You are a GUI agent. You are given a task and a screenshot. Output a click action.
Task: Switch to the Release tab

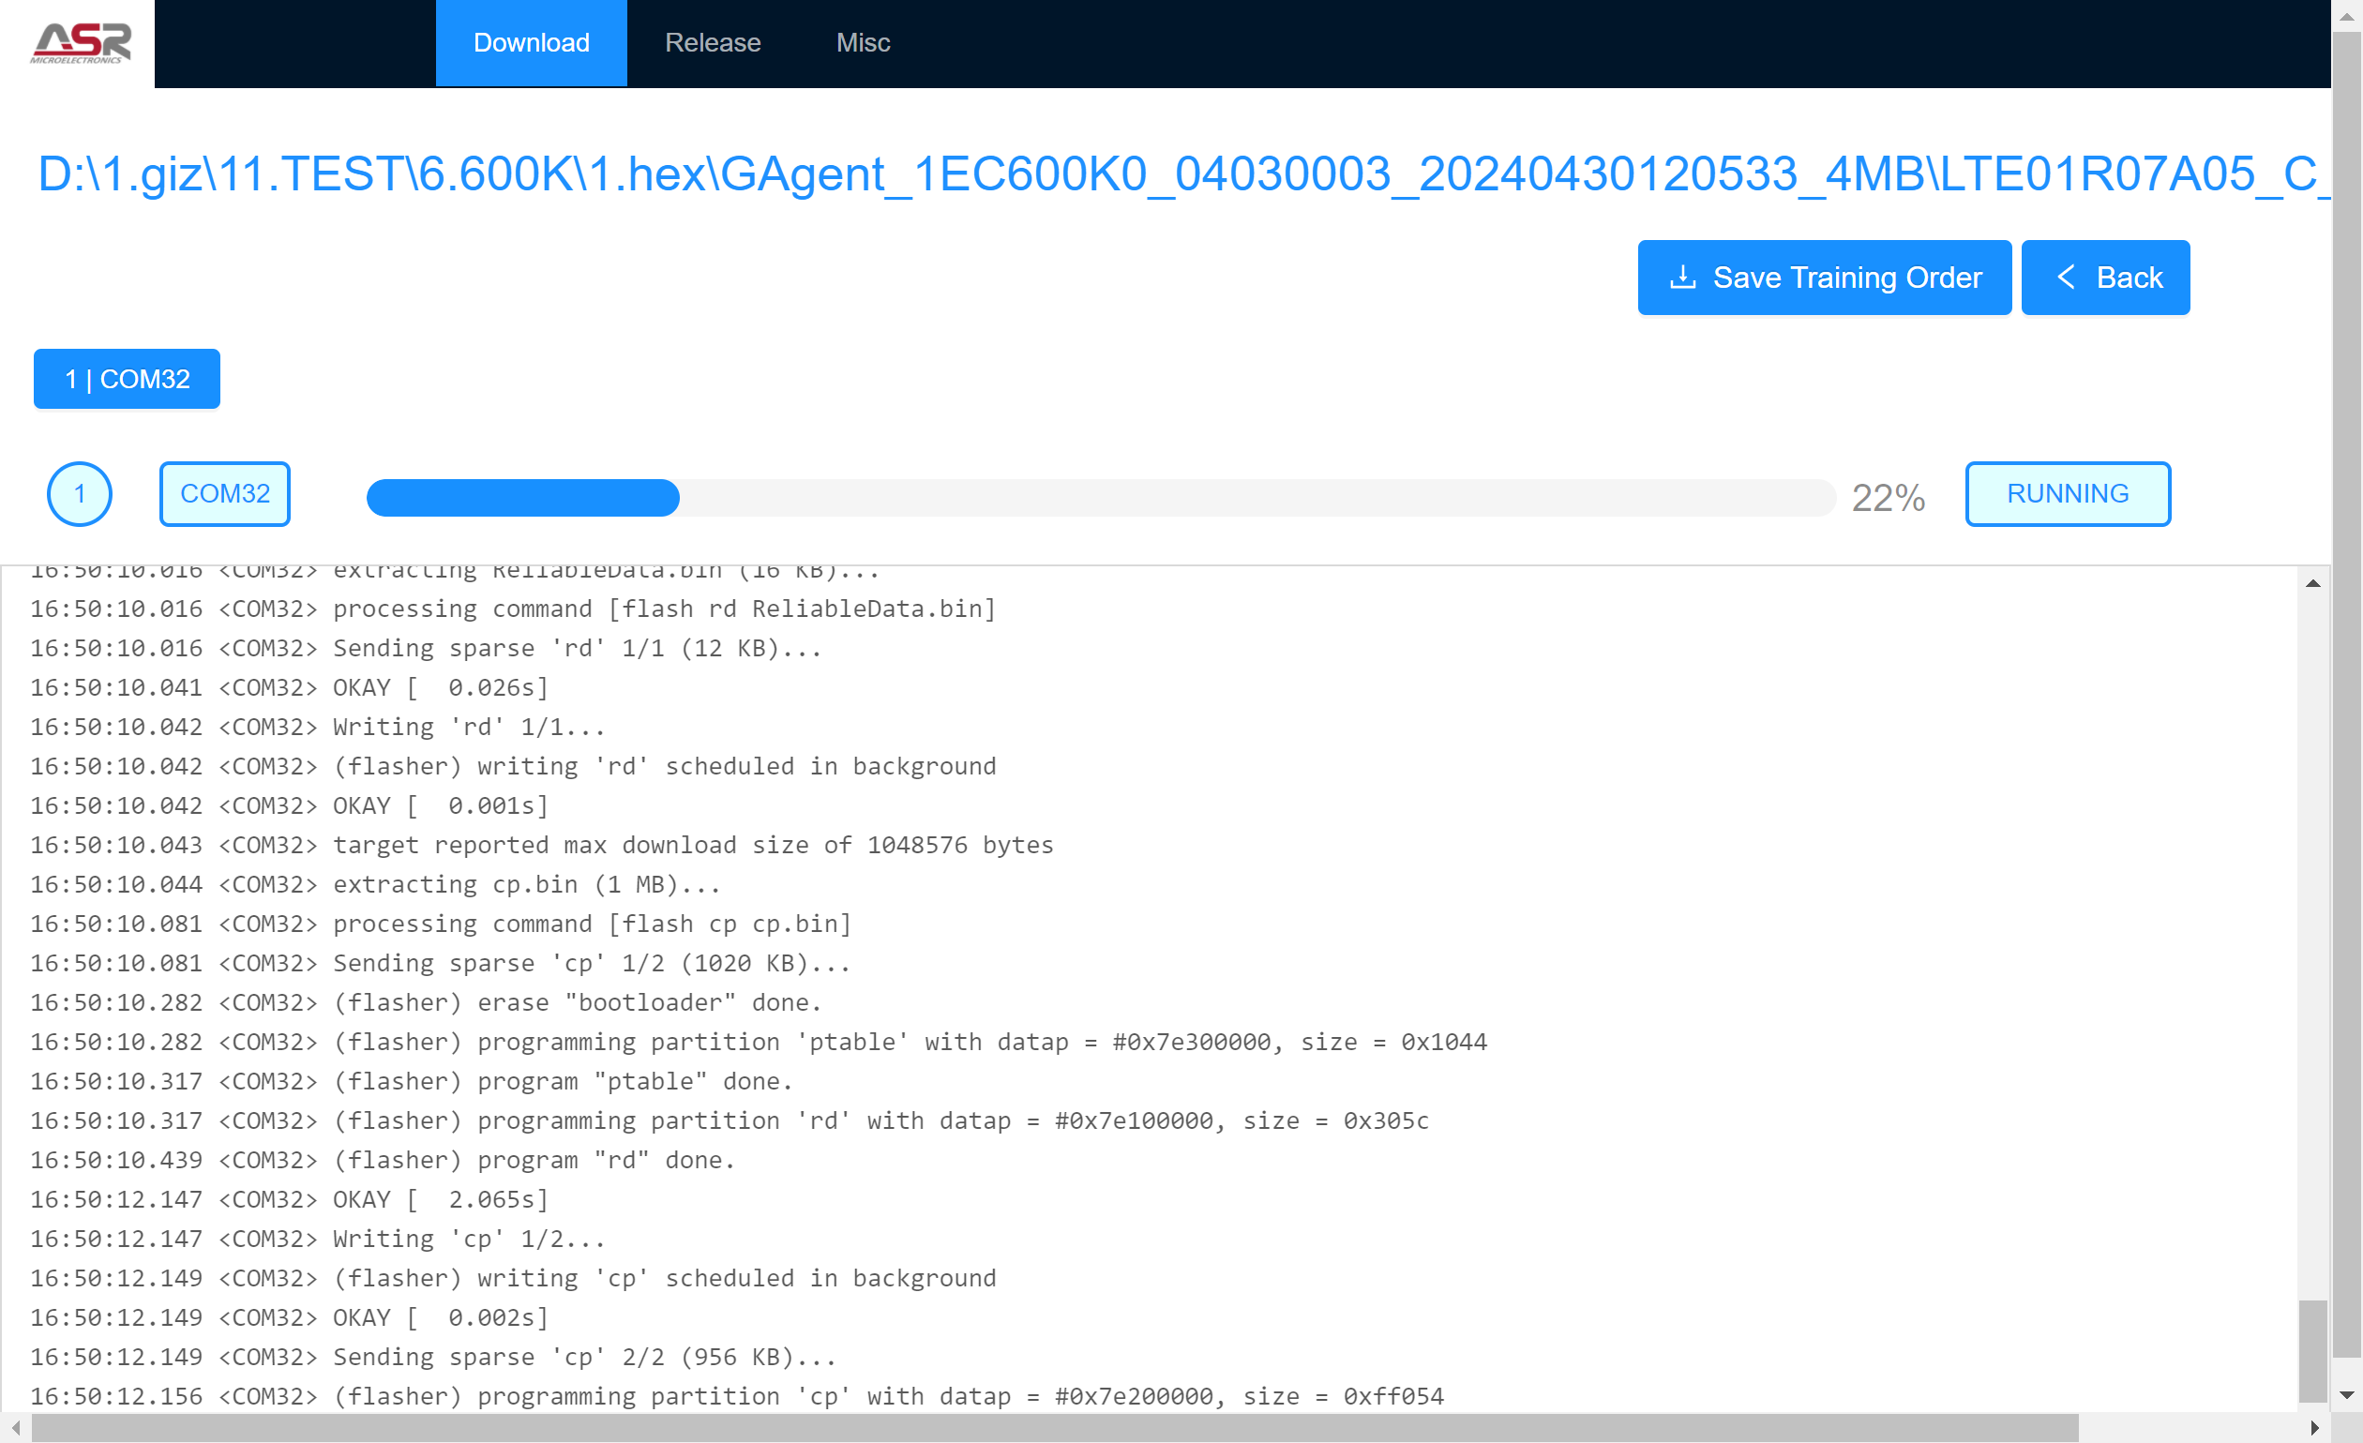[713, 43]
